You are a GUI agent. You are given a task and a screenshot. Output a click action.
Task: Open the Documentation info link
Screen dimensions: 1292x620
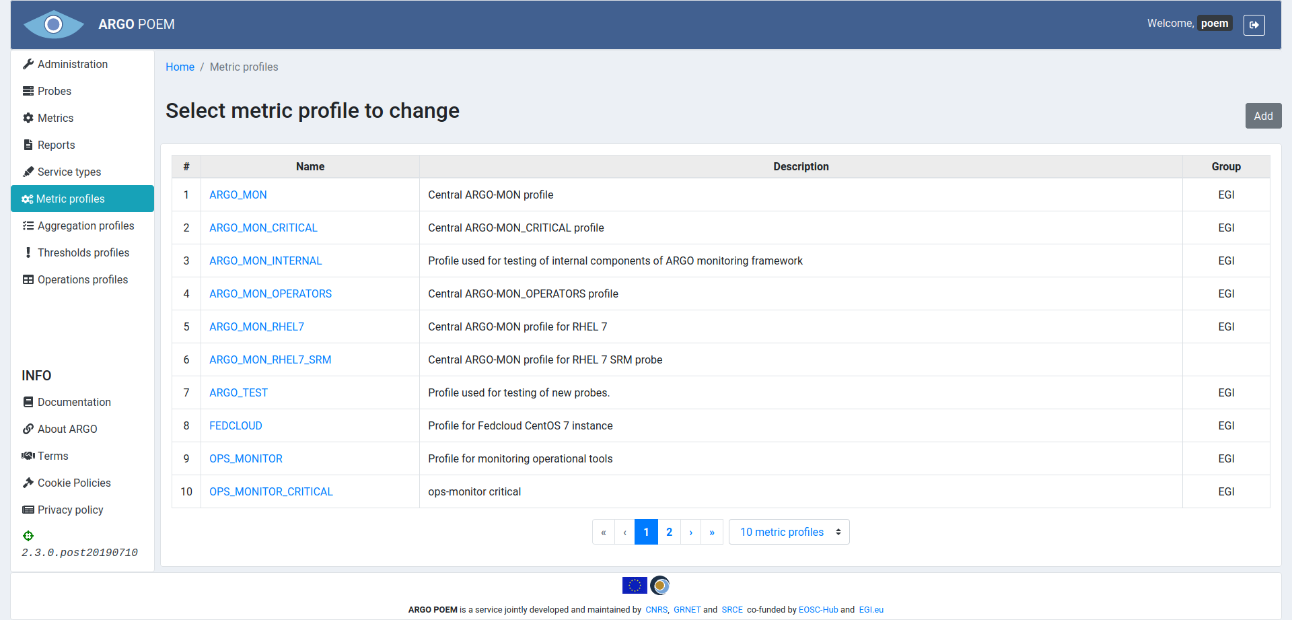[x=74, y=402]
